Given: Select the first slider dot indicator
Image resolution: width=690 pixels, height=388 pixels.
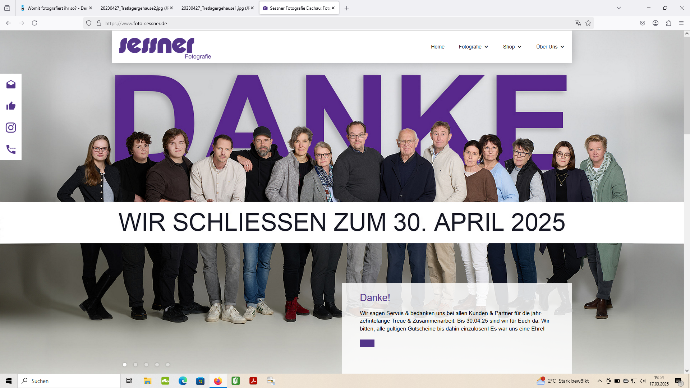Looking at the screenshot, I should [125, 365].
